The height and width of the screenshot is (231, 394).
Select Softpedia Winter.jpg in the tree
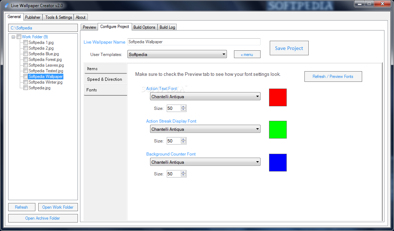pyautogui.click(x=45, y=82)
